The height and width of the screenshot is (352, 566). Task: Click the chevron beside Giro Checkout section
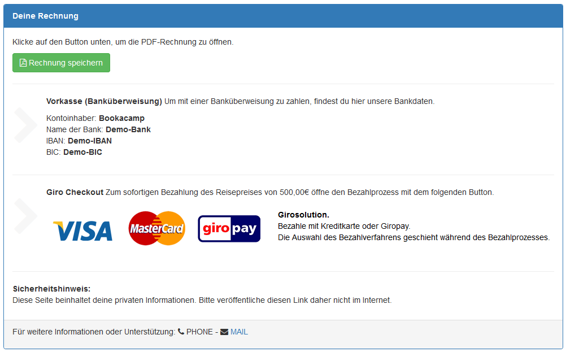pos(25,216)
